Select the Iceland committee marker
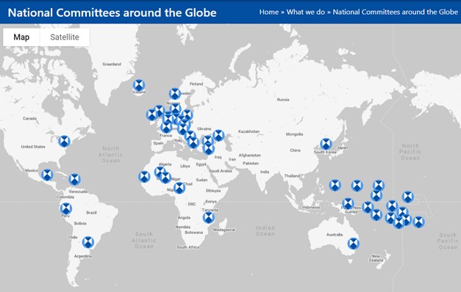This screenshot has height=292, width=461. (x=139, y=85)
